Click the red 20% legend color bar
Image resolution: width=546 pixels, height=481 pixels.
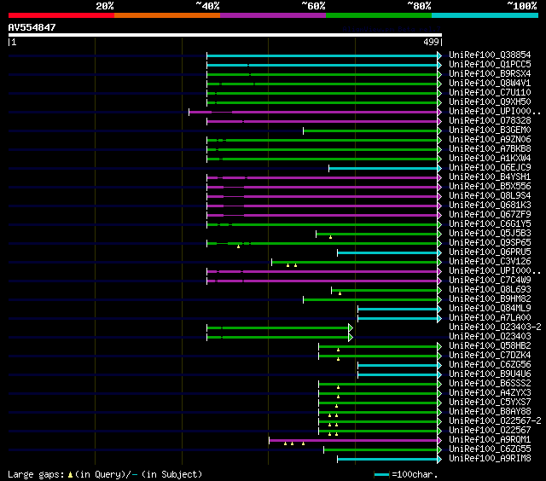[x=61, y=15]
